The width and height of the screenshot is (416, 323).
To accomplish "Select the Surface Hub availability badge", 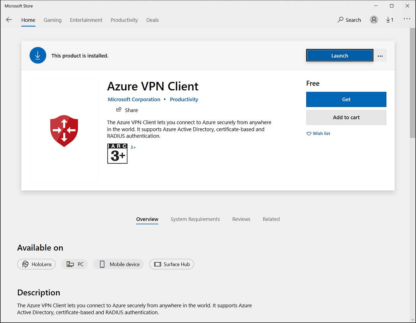I will pyautogui.click(x=171, y=264).
